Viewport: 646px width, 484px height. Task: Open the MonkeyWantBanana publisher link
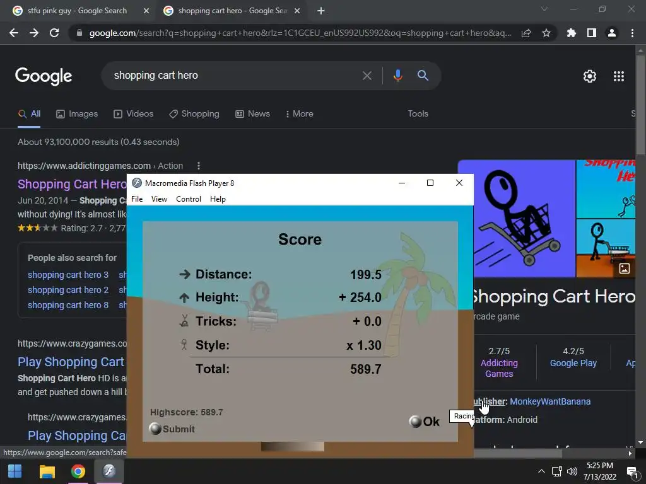[x=550, y=401]
